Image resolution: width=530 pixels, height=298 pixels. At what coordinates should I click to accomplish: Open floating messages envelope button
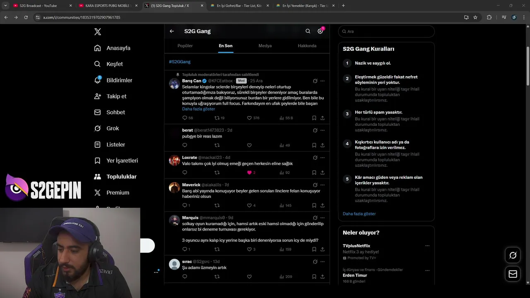click(x=513, y=274)
